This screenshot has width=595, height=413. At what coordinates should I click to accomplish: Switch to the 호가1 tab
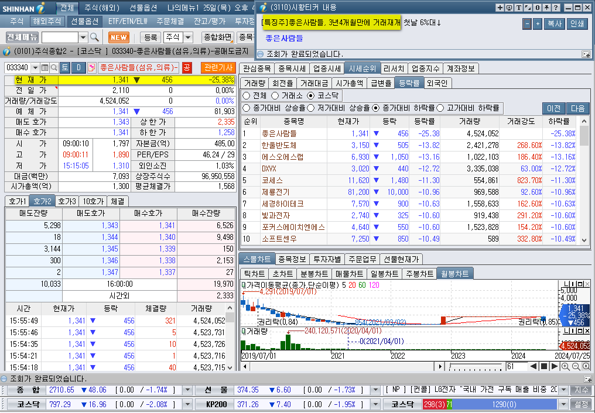18,201
